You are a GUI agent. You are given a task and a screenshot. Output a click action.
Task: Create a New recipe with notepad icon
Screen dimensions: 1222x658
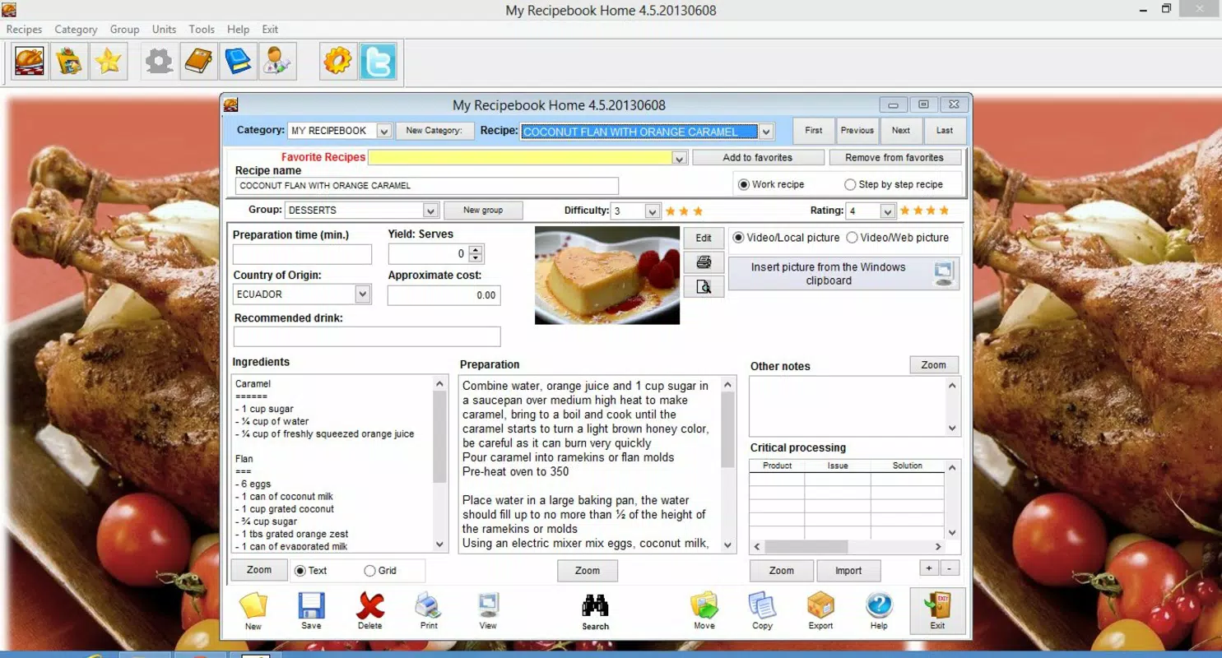(x=253, y=612)
